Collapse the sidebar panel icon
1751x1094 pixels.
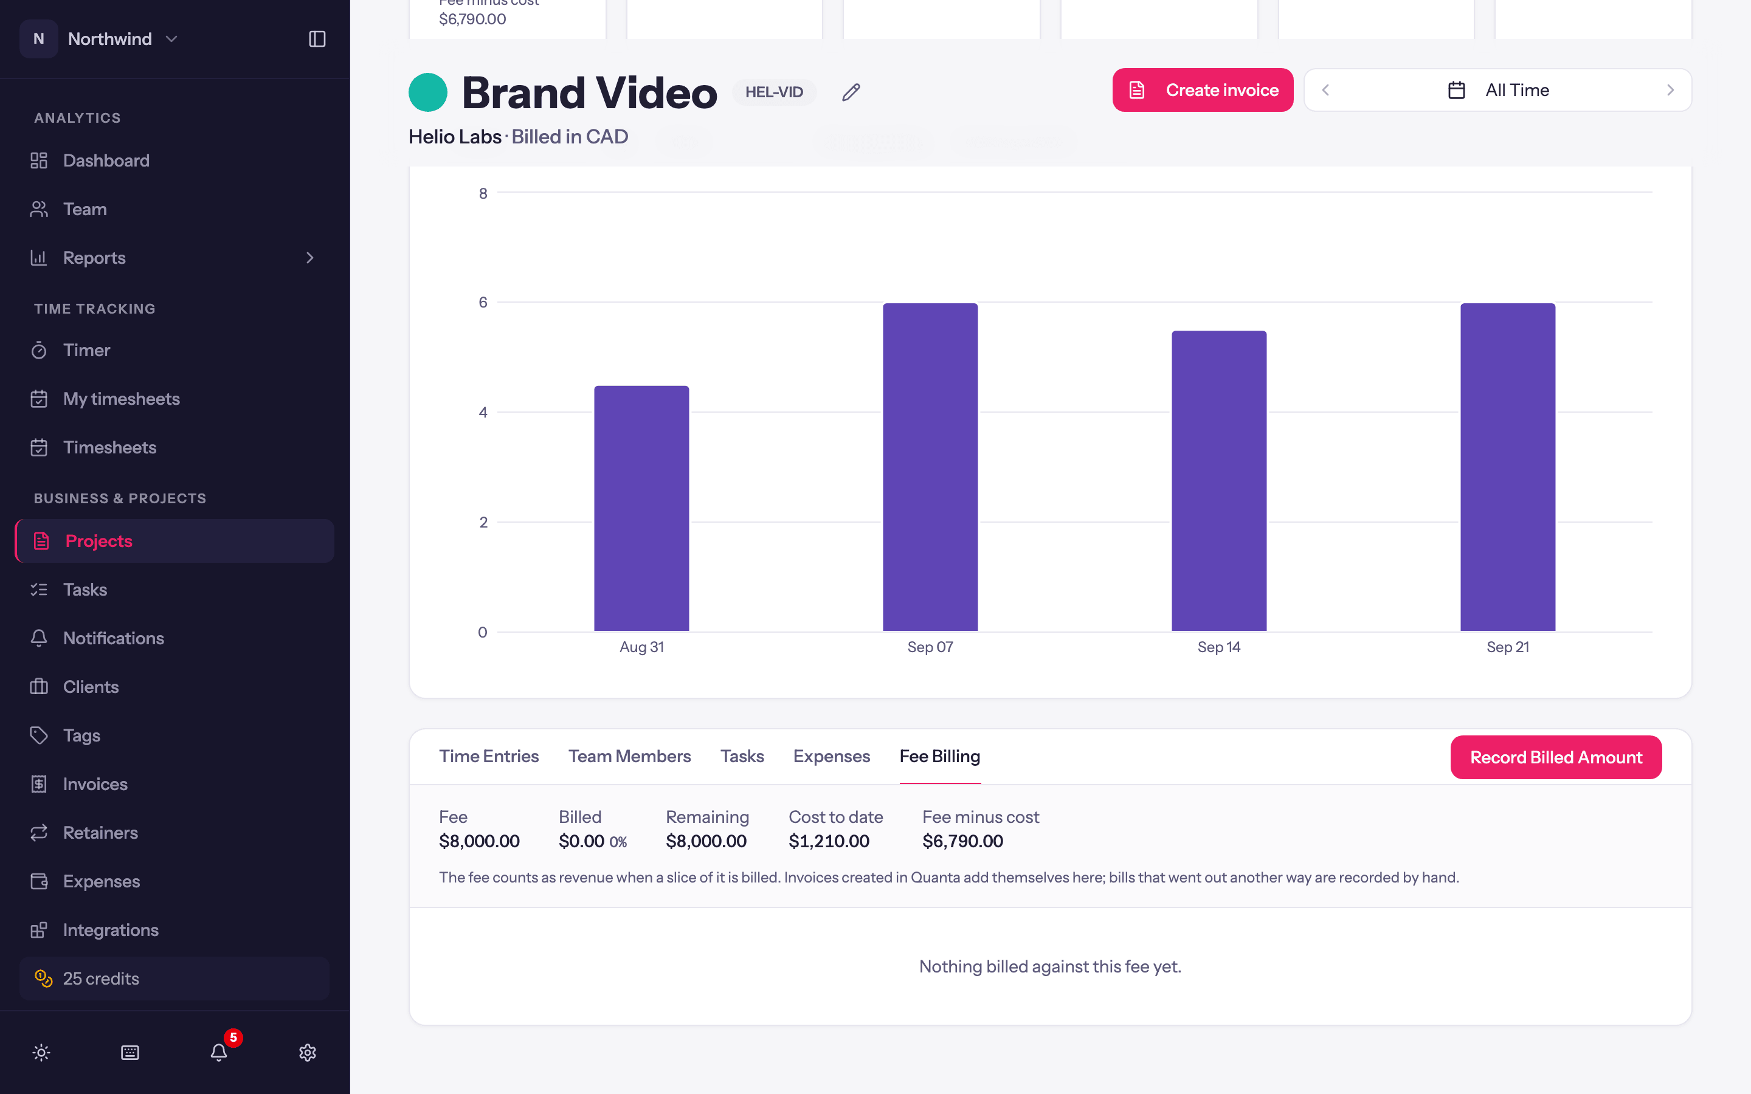point(317,39)
